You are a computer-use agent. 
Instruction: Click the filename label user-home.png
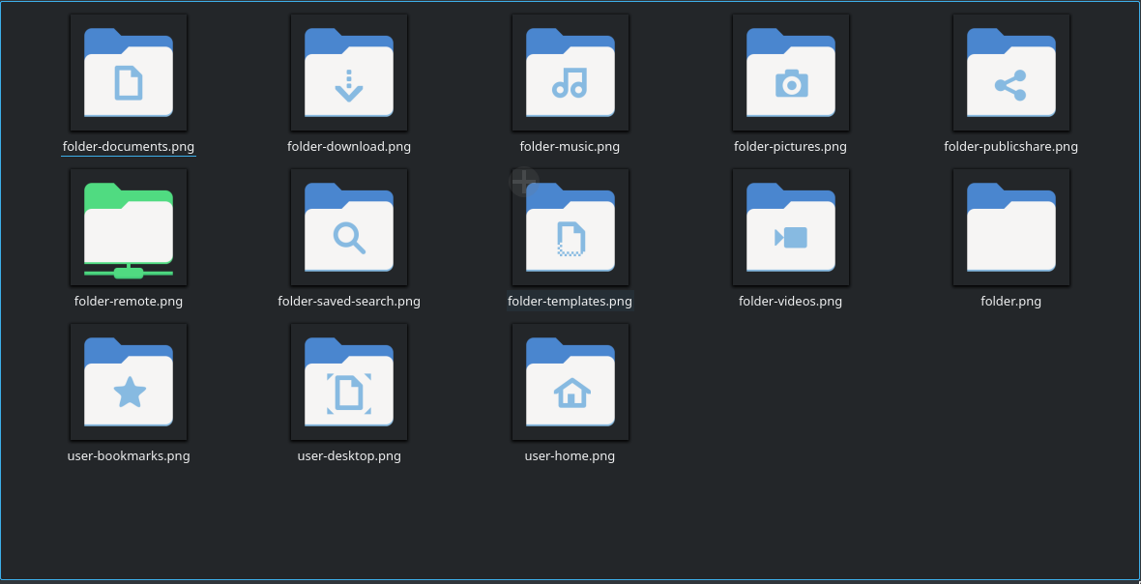pos(570,455)
